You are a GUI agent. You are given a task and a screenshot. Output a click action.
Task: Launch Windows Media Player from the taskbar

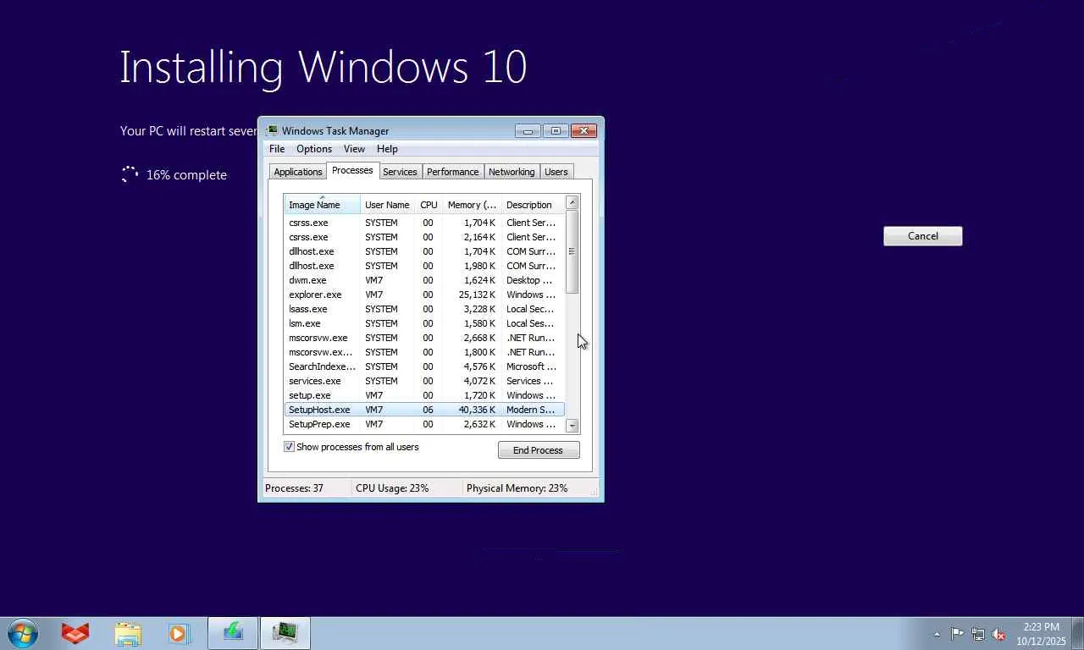point(179,633)
